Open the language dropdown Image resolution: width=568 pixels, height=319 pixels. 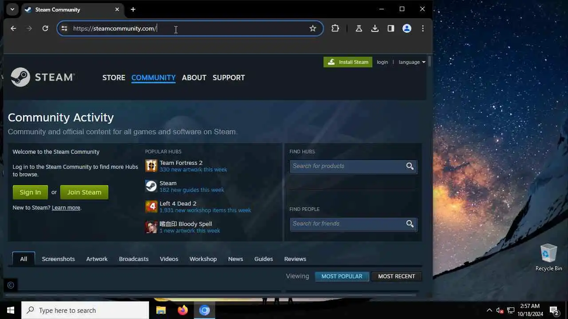click(412, 62)
